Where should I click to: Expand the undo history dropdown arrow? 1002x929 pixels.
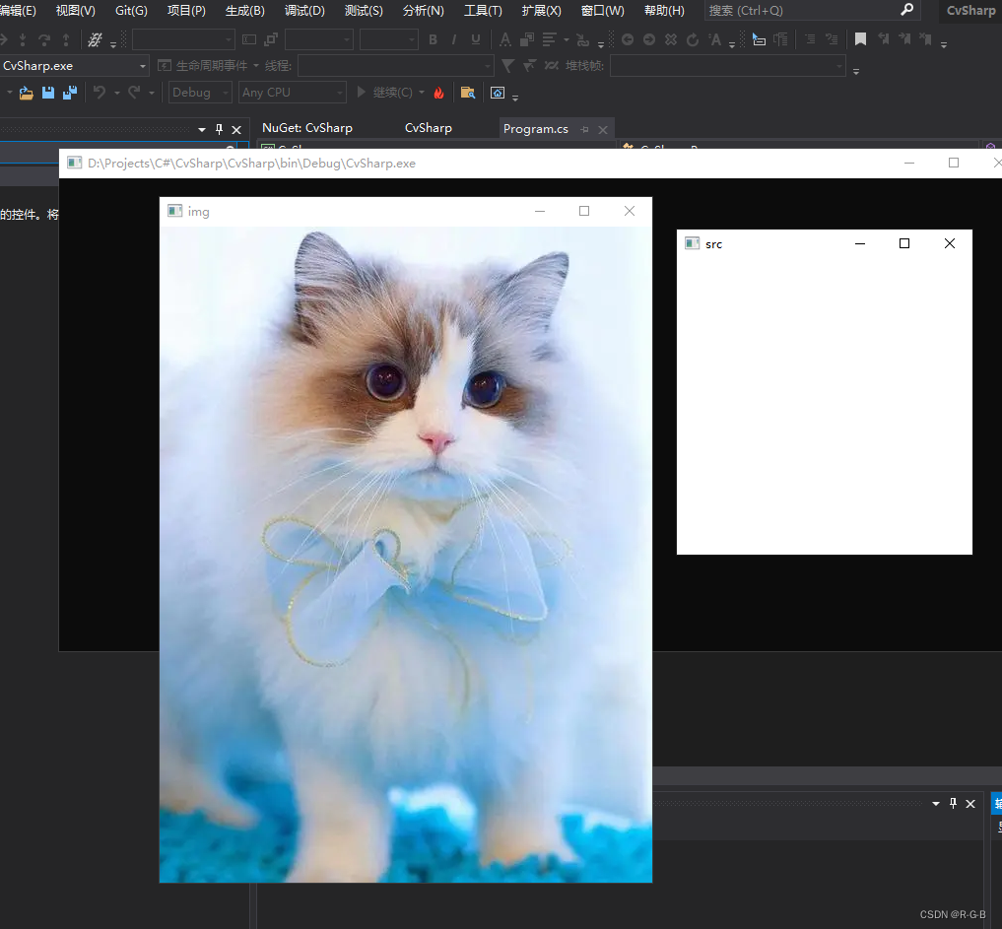pos(117,94)
